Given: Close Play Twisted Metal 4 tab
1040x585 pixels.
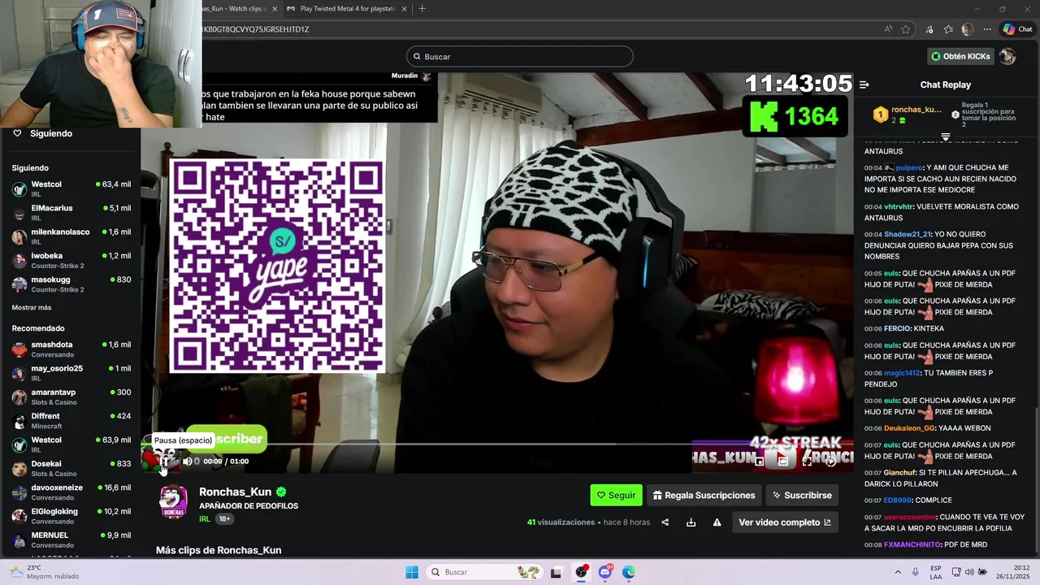Looking at the screenshot, I should tap(404, 9).
